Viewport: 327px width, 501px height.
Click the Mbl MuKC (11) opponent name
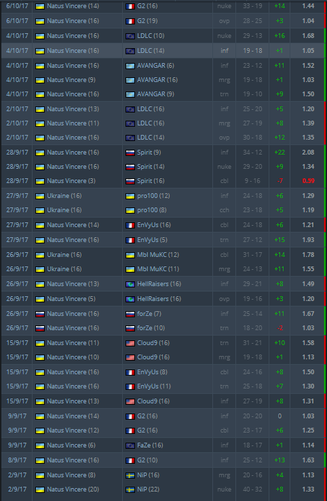[x=158, y=269]
